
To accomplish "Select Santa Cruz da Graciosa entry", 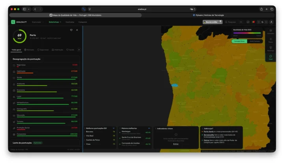I will [135, 138].
